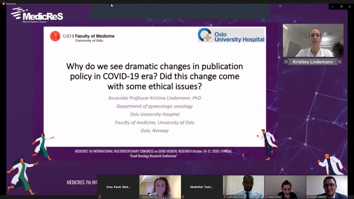Viewport: 354px width, 199px height.
Task: Click the muted microphone icon on MedicReS Tsets tile
Action: pyautogui.click(x=183, y=197)
